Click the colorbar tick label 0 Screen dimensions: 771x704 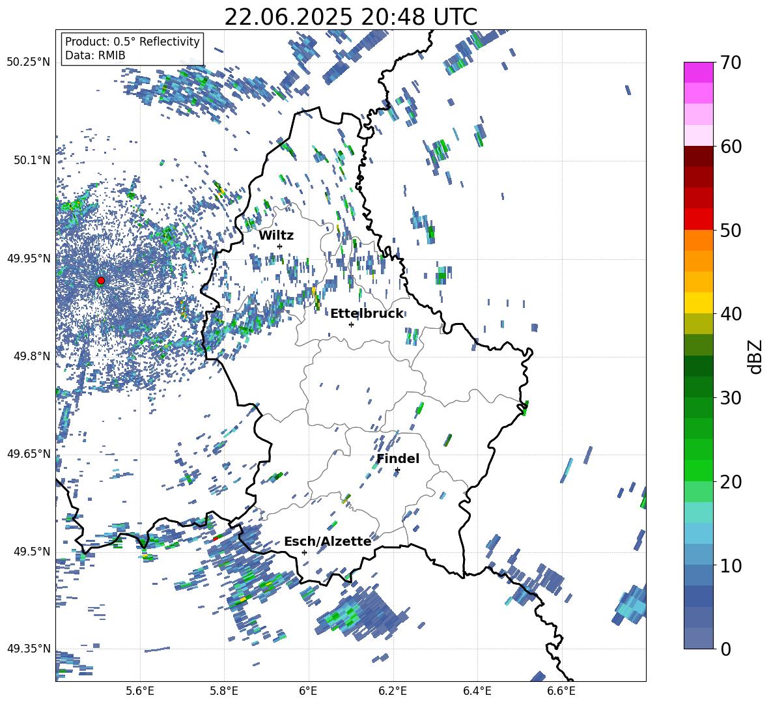click(725, 649)
